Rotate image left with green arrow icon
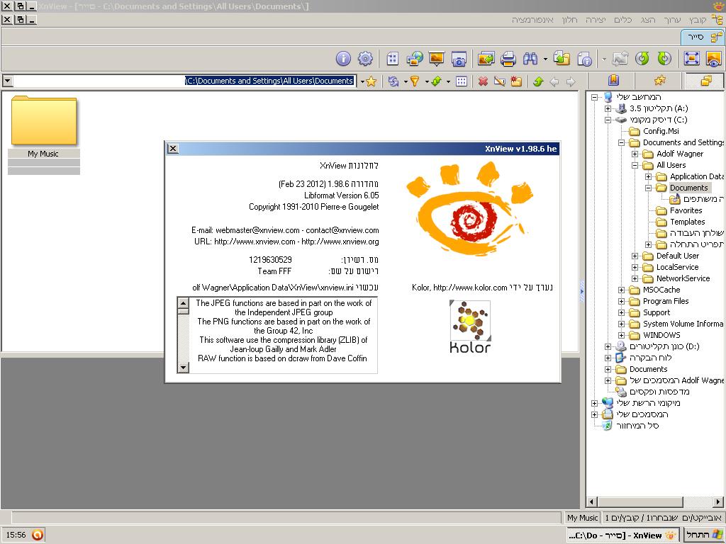 coord(643,59)
